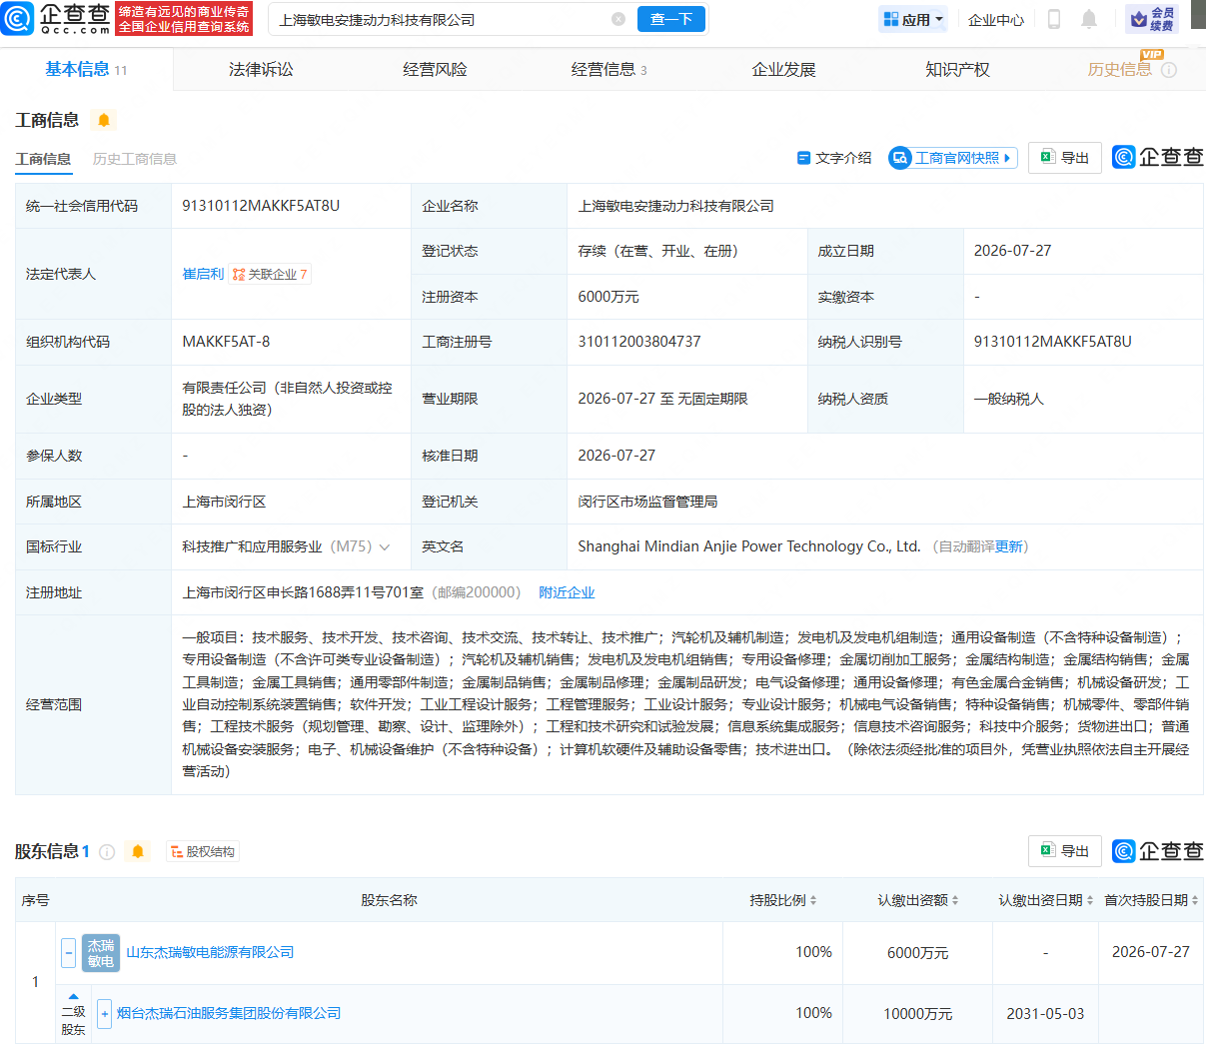Viewport: 1206px width, 1045px height.
Task: Collapse the 二级股东 arrow
Action: (x=73, y=996)
